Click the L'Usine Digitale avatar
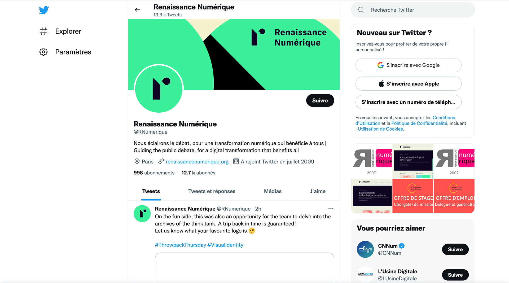The image size is (509, 283). coord(365,274)
